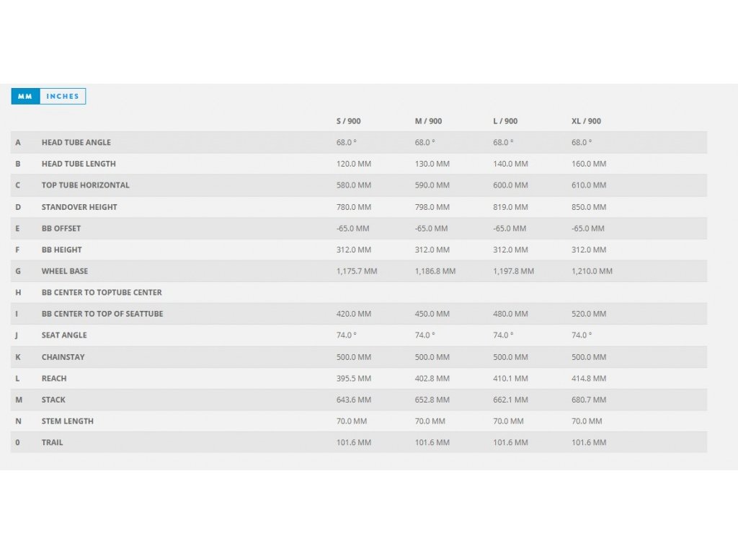
Task: Select stack value 652.8 MM
Action: [432, 400]
